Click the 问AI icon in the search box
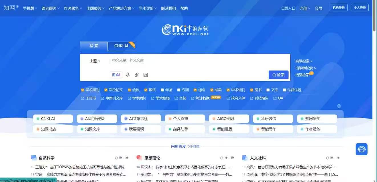 [x=116, y=75]
